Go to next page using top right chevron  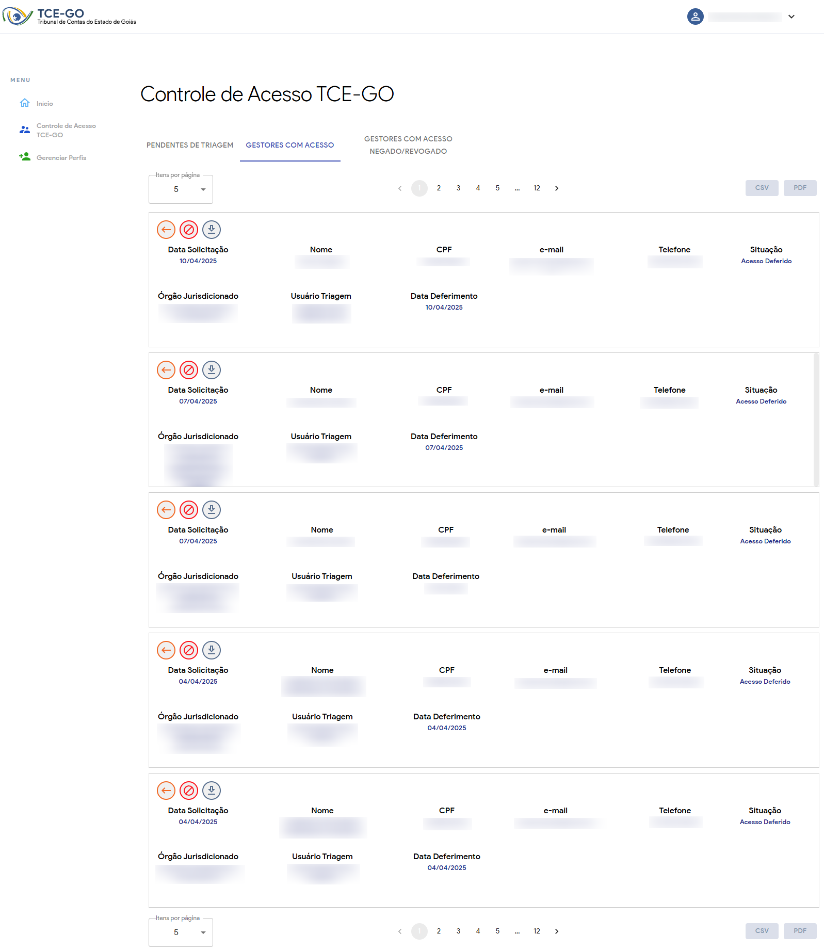[557, 188]
